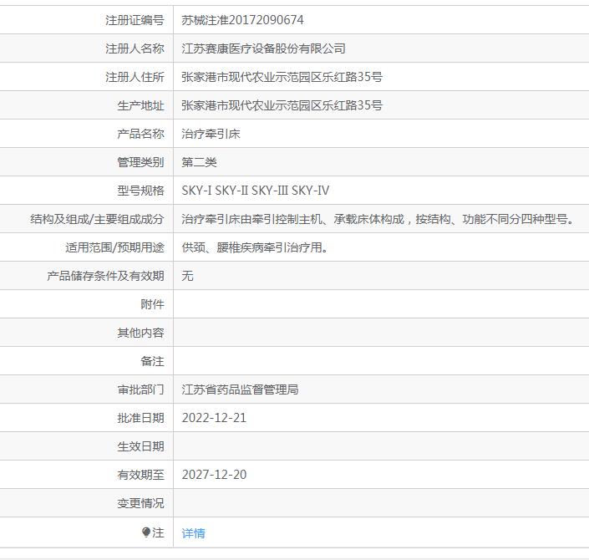Select company name 江苏赛康医疗设备股份有限公司
Screen dimensions: 589x560
pyautogui.click(x=264, y=48)
